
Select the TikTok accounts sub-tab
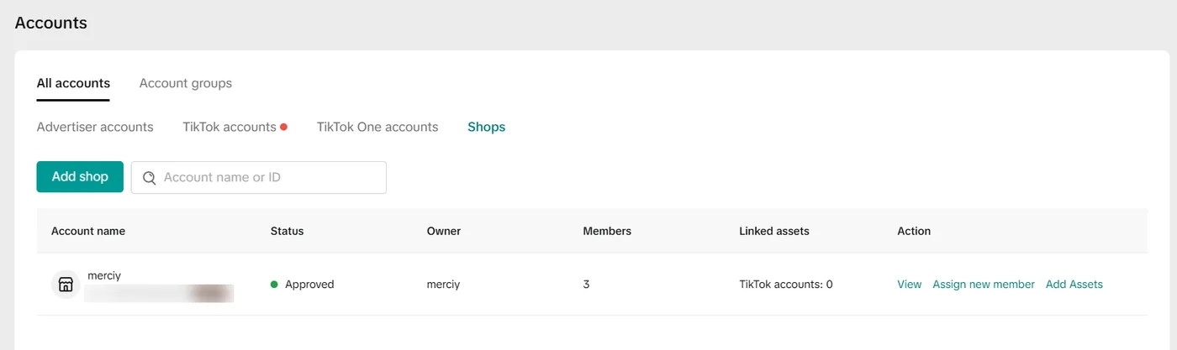point(230,127)
